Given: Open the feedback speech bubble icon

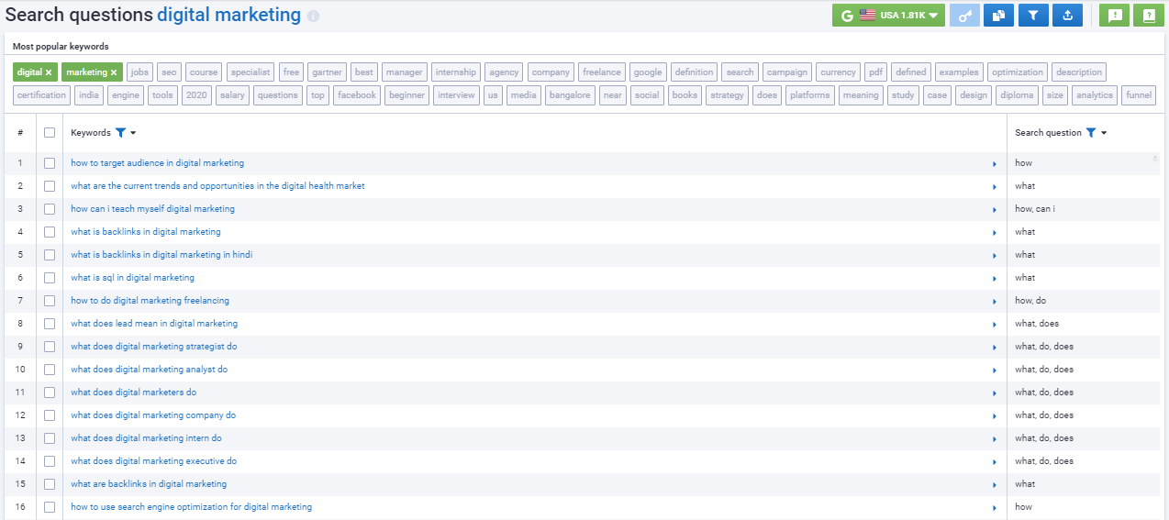Looking at the screenshot, I should point(1114,16).
